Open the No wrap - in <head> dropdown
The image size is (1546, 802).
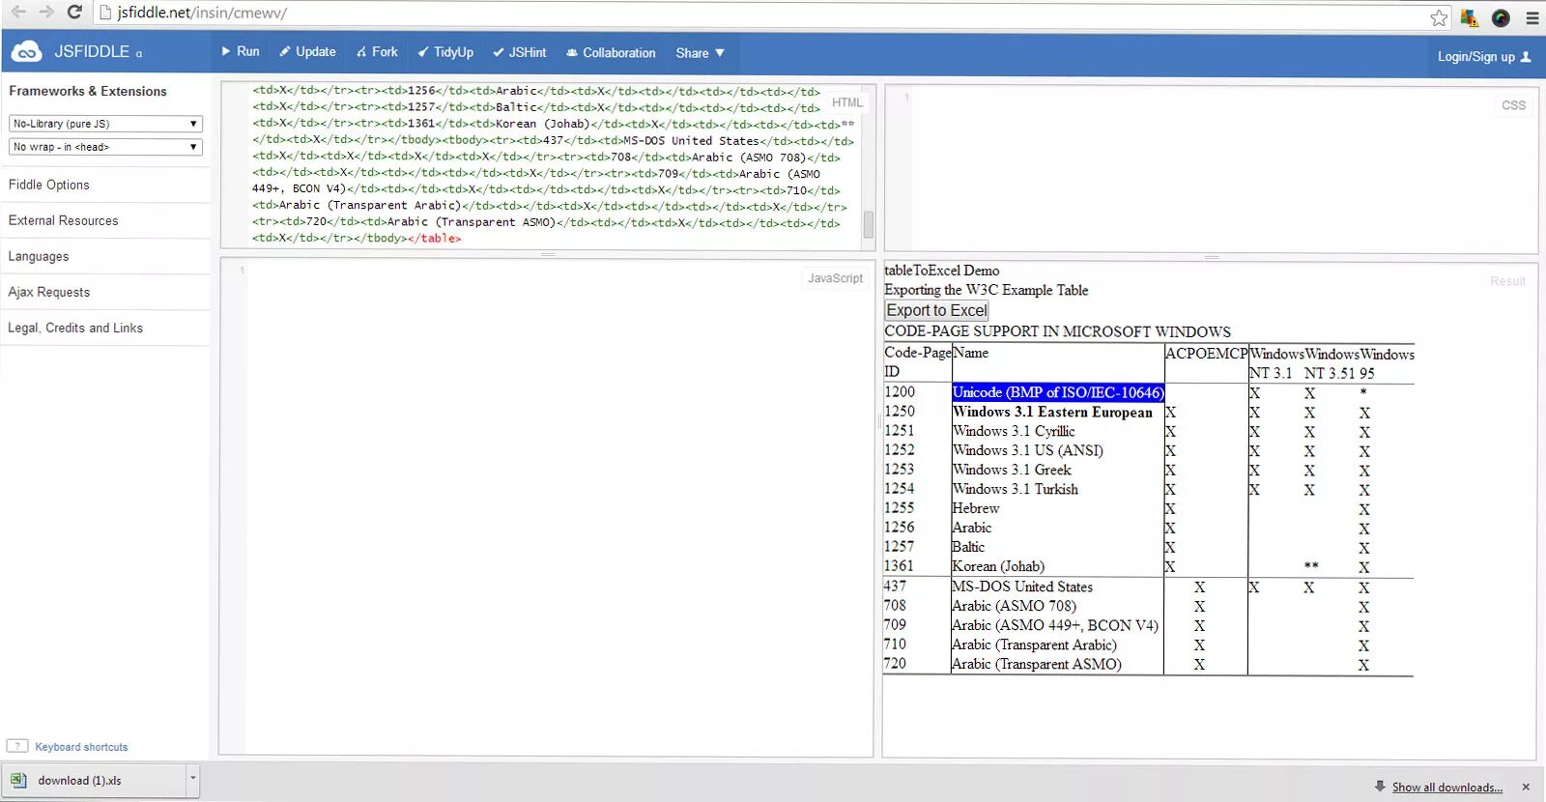[106, 147]
